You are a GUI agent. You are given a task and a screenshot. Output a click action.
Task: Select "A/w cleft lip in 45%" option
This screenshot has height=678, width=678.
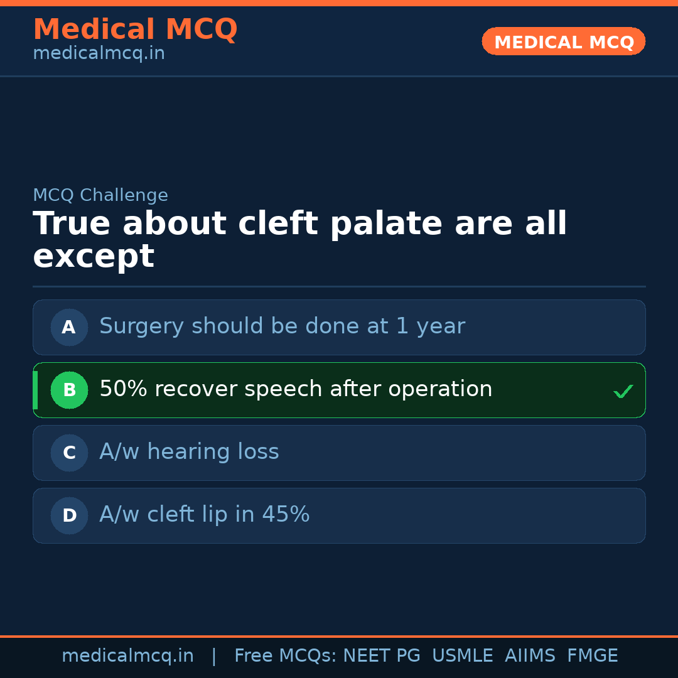point(204,515)
